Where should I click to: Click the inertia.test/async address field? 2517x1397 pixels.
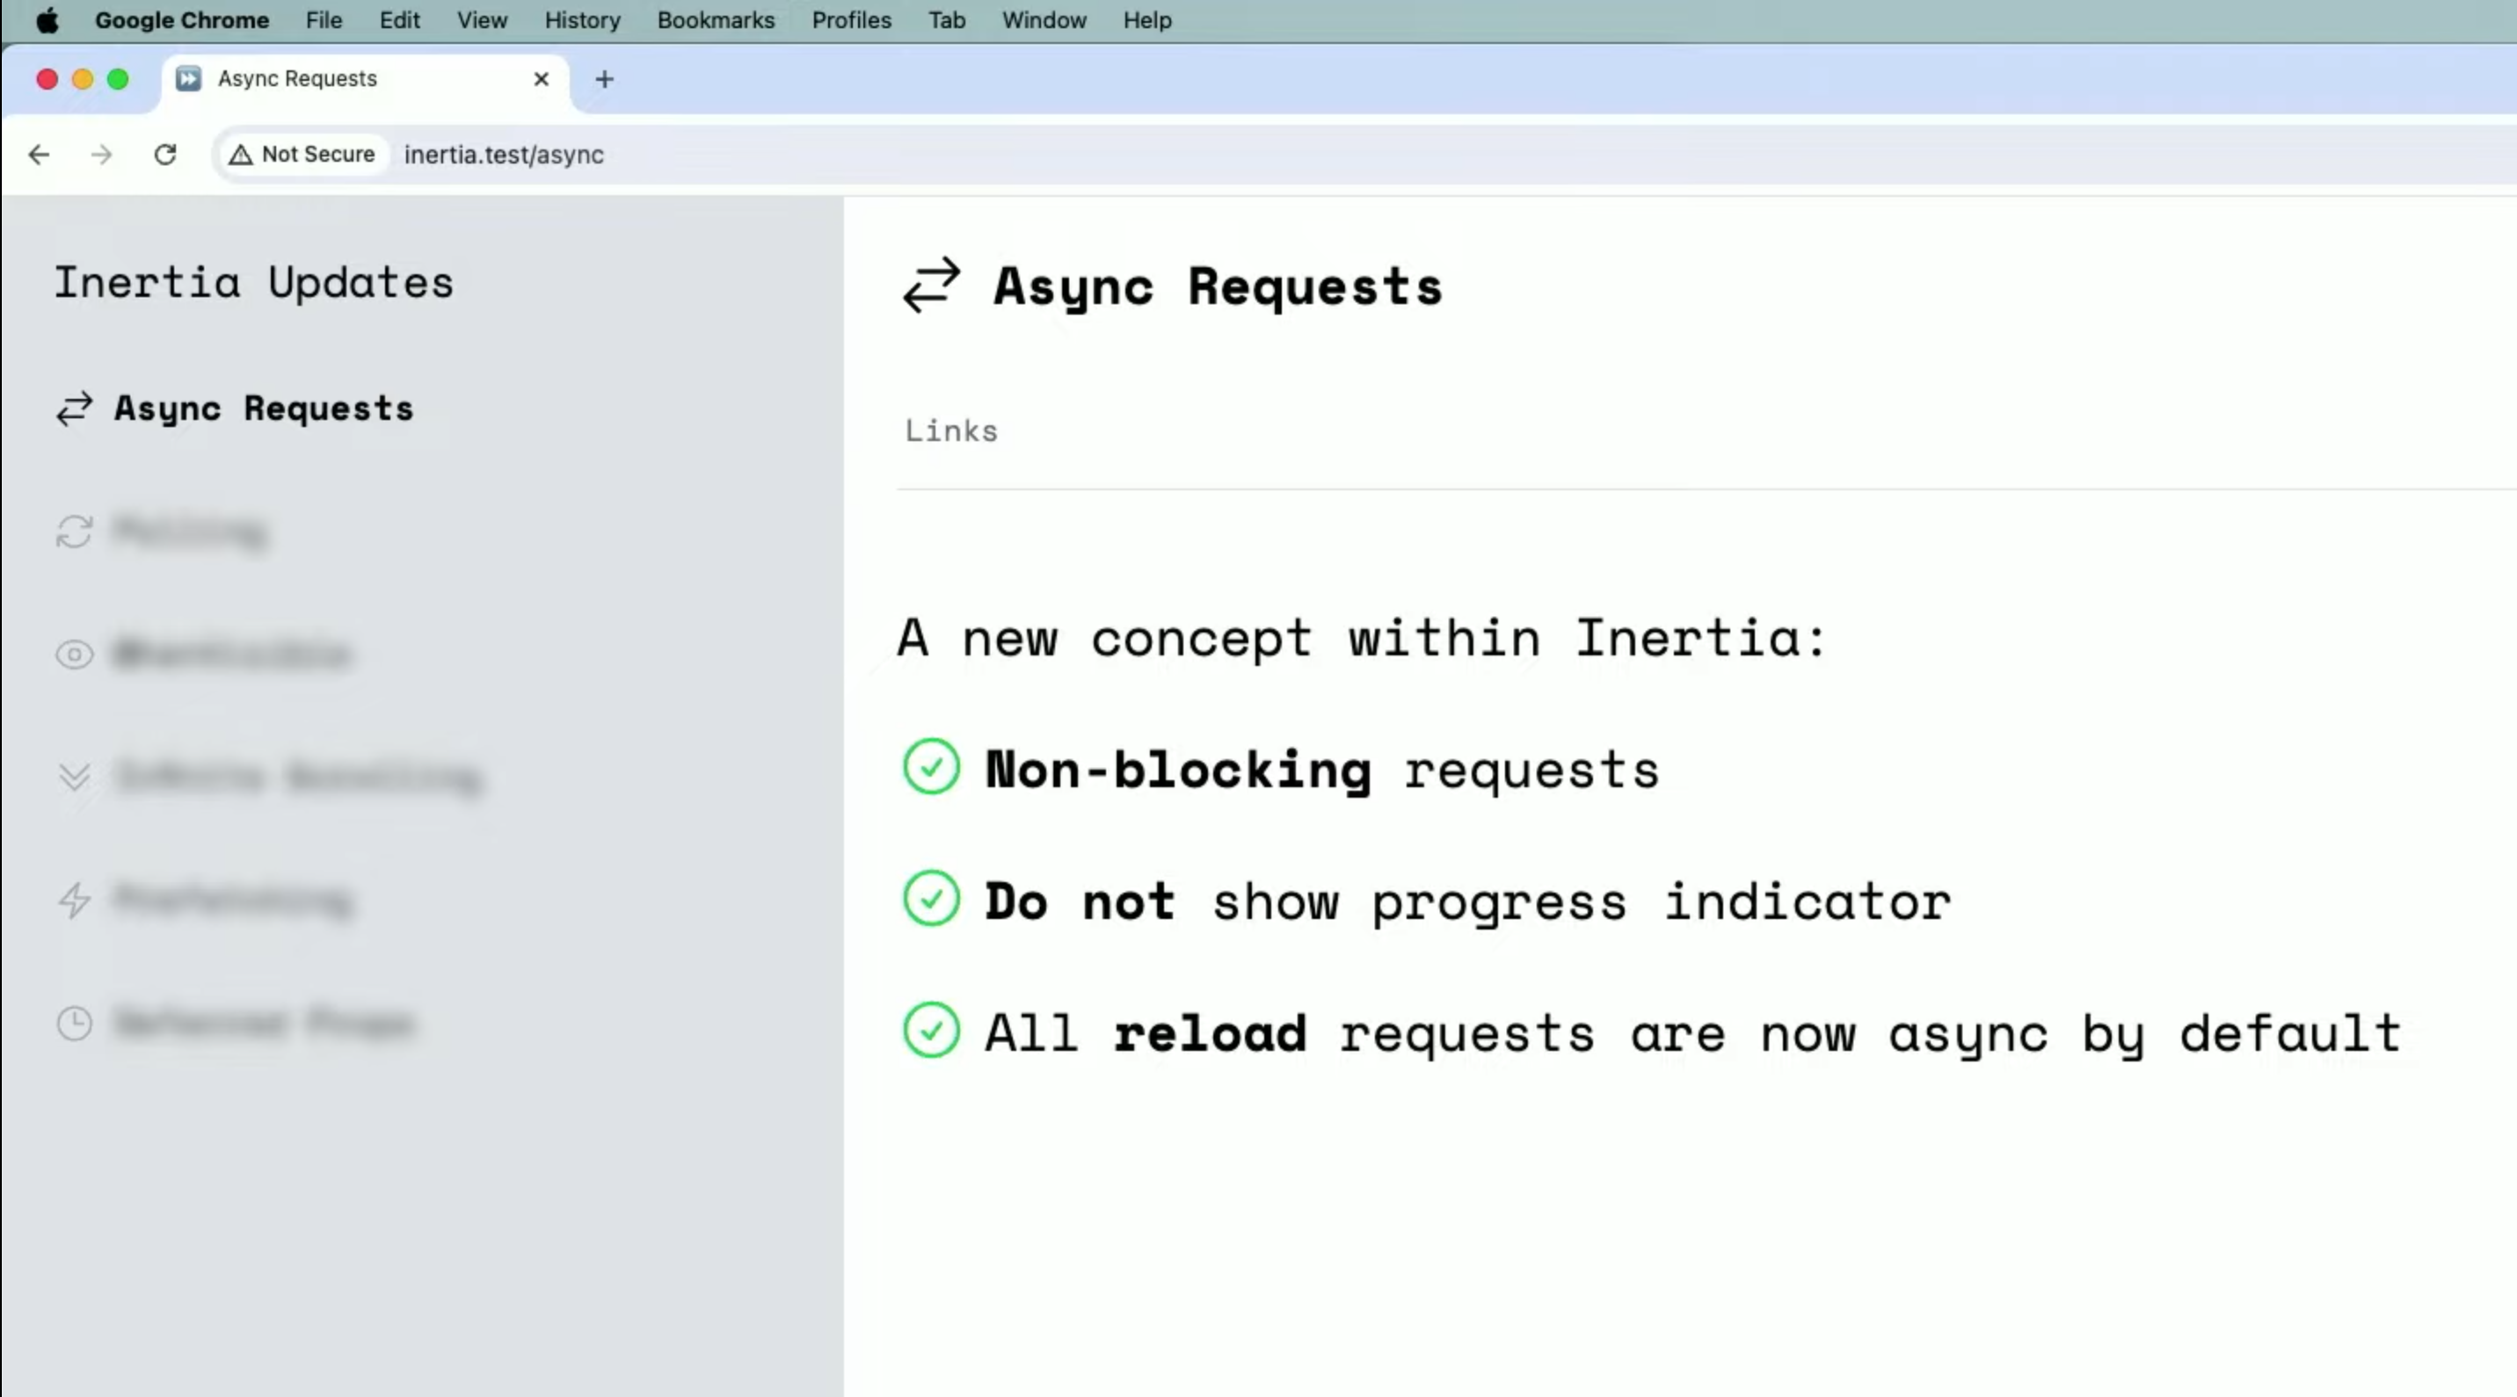point(504,155)
